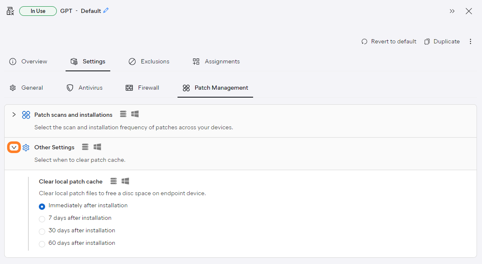Switch to the Assignments tab
482x264 pixels.
click(216, 61)
